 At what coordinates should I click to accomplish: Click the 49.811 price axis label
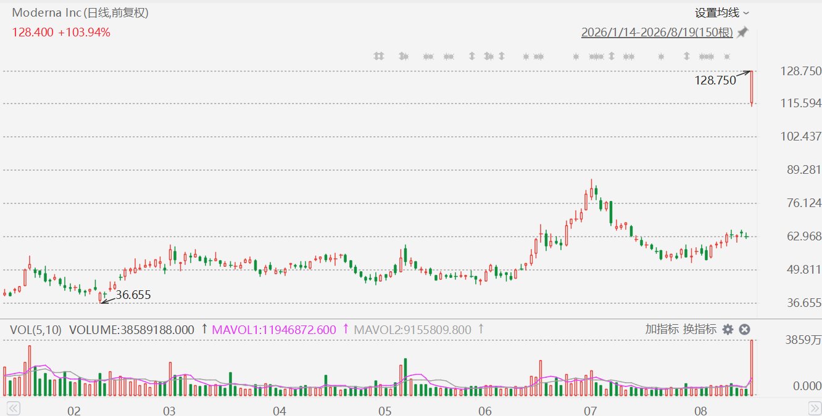pyautogui.click(x=803, y=269)
